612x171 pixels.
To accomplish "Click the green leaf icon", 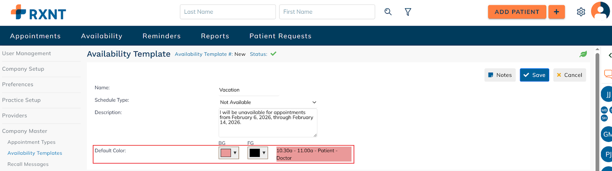I will [583, 54].
